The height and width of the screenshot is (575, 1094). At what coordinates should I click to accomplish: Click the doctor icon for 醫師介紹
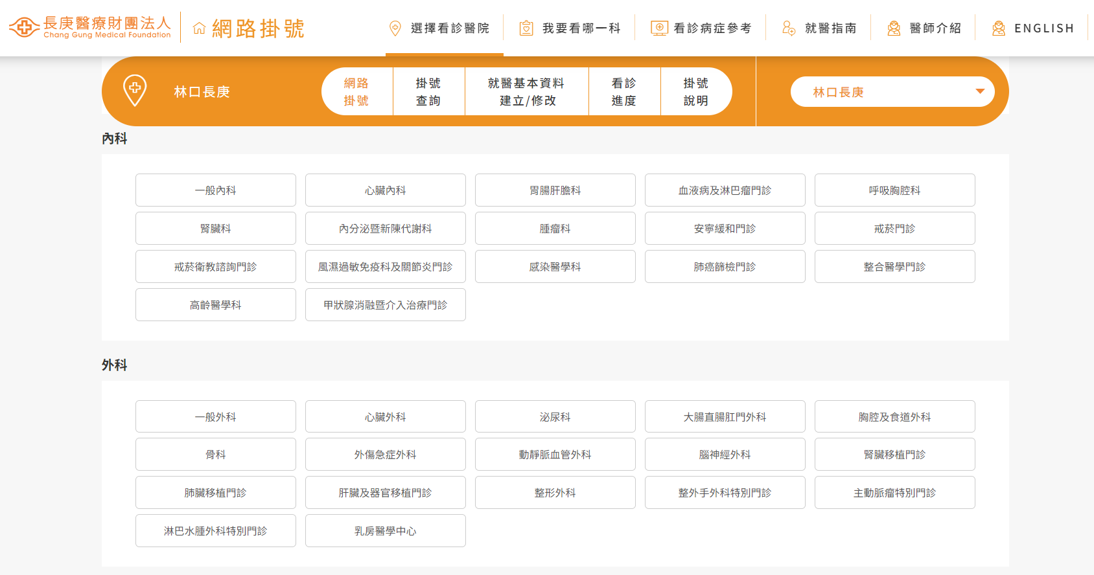(894, 28)
